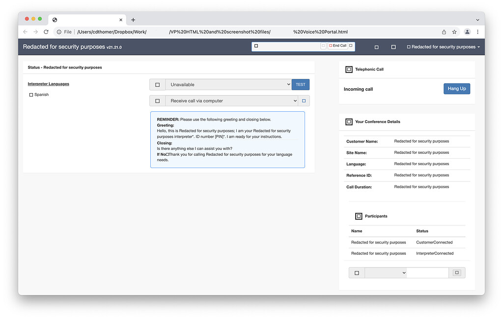This screenshot has width=503, height=319.
Task: Reload the page in the browser
Action: click(46, 32)
